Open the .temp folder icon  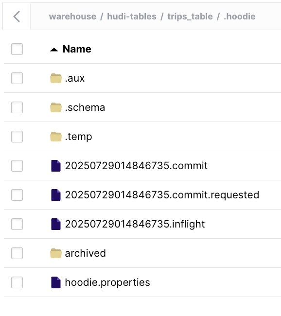pos(56,137)
